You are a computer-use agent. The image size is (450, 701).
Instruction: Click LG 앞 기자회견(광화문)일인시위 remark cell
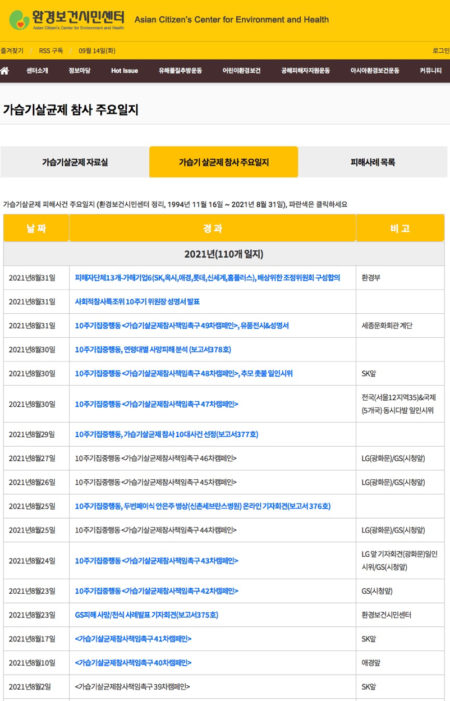pyautogui.click(x=399, y=561)
